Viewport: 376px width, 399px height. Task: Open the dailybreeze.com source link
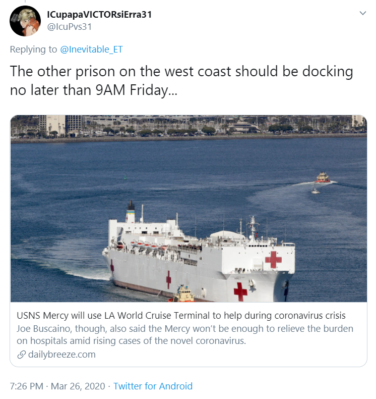[62, 355]
